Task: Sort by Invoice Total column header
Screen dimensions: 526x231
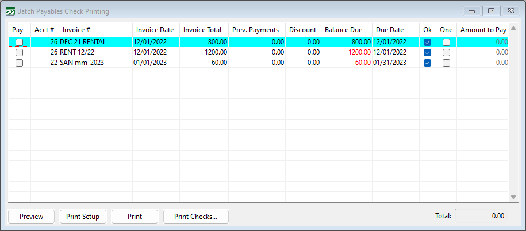Action: [204, 29]
